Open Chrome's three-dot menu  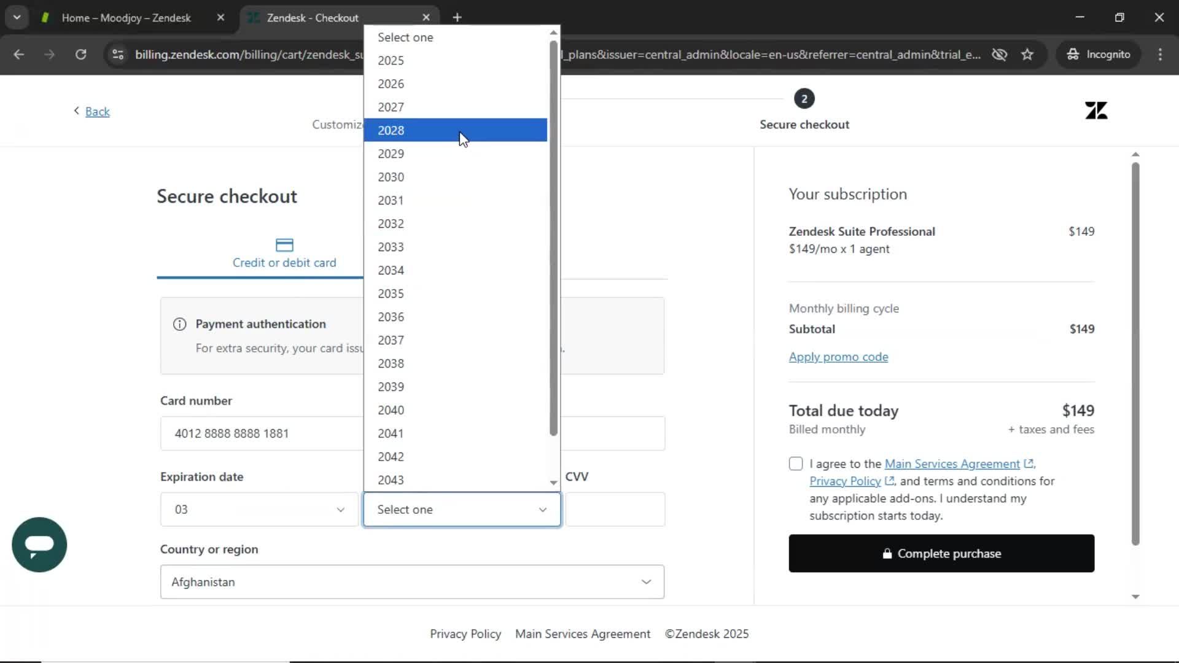1160,55
